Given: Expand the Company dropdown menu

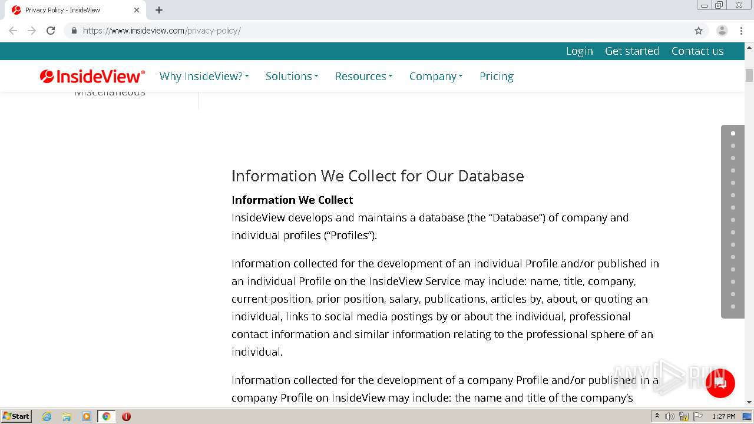Looking at the screenshot, I should point(436,76).
